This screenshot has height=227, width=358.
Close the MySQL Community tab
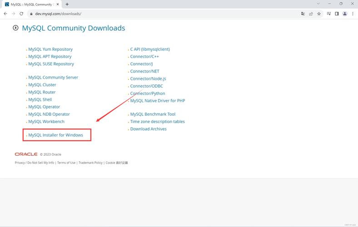[x=58, y=4]
